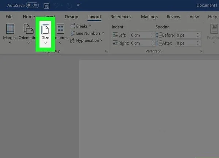This screenshot has height=158, width=219.
Task: Switch to the Review tab
Action: 173,17
